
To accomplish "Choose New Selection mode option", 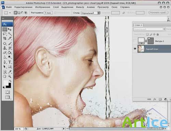I will click(x=15, y=13).
